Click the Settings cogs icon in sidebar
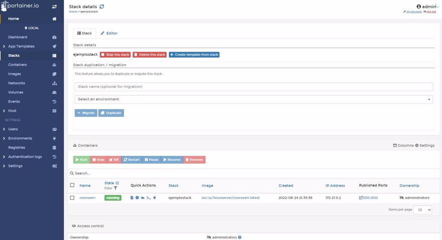Image resolution: width=442 pixels, height=240 pixels. 54,166
